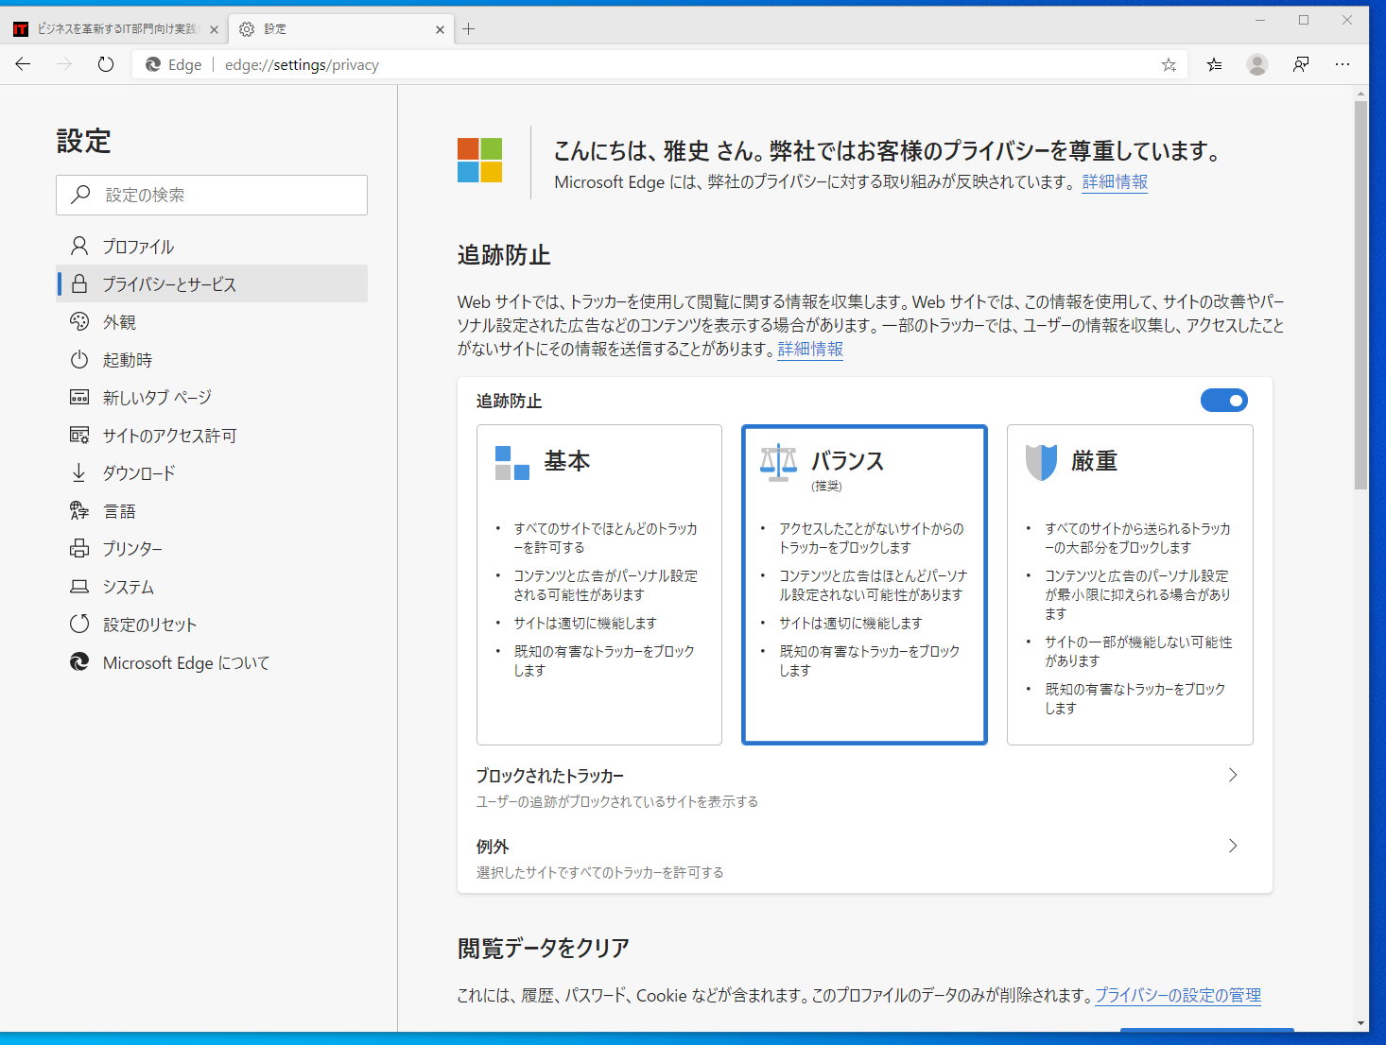Click the profile person icon in sidebar
The height and width of the screenshot is (1045, 1386).
79,246
